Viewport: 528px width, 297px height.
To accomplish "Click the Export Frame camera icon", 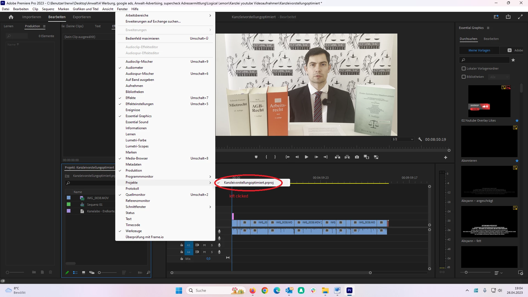I will click(357, 157).
